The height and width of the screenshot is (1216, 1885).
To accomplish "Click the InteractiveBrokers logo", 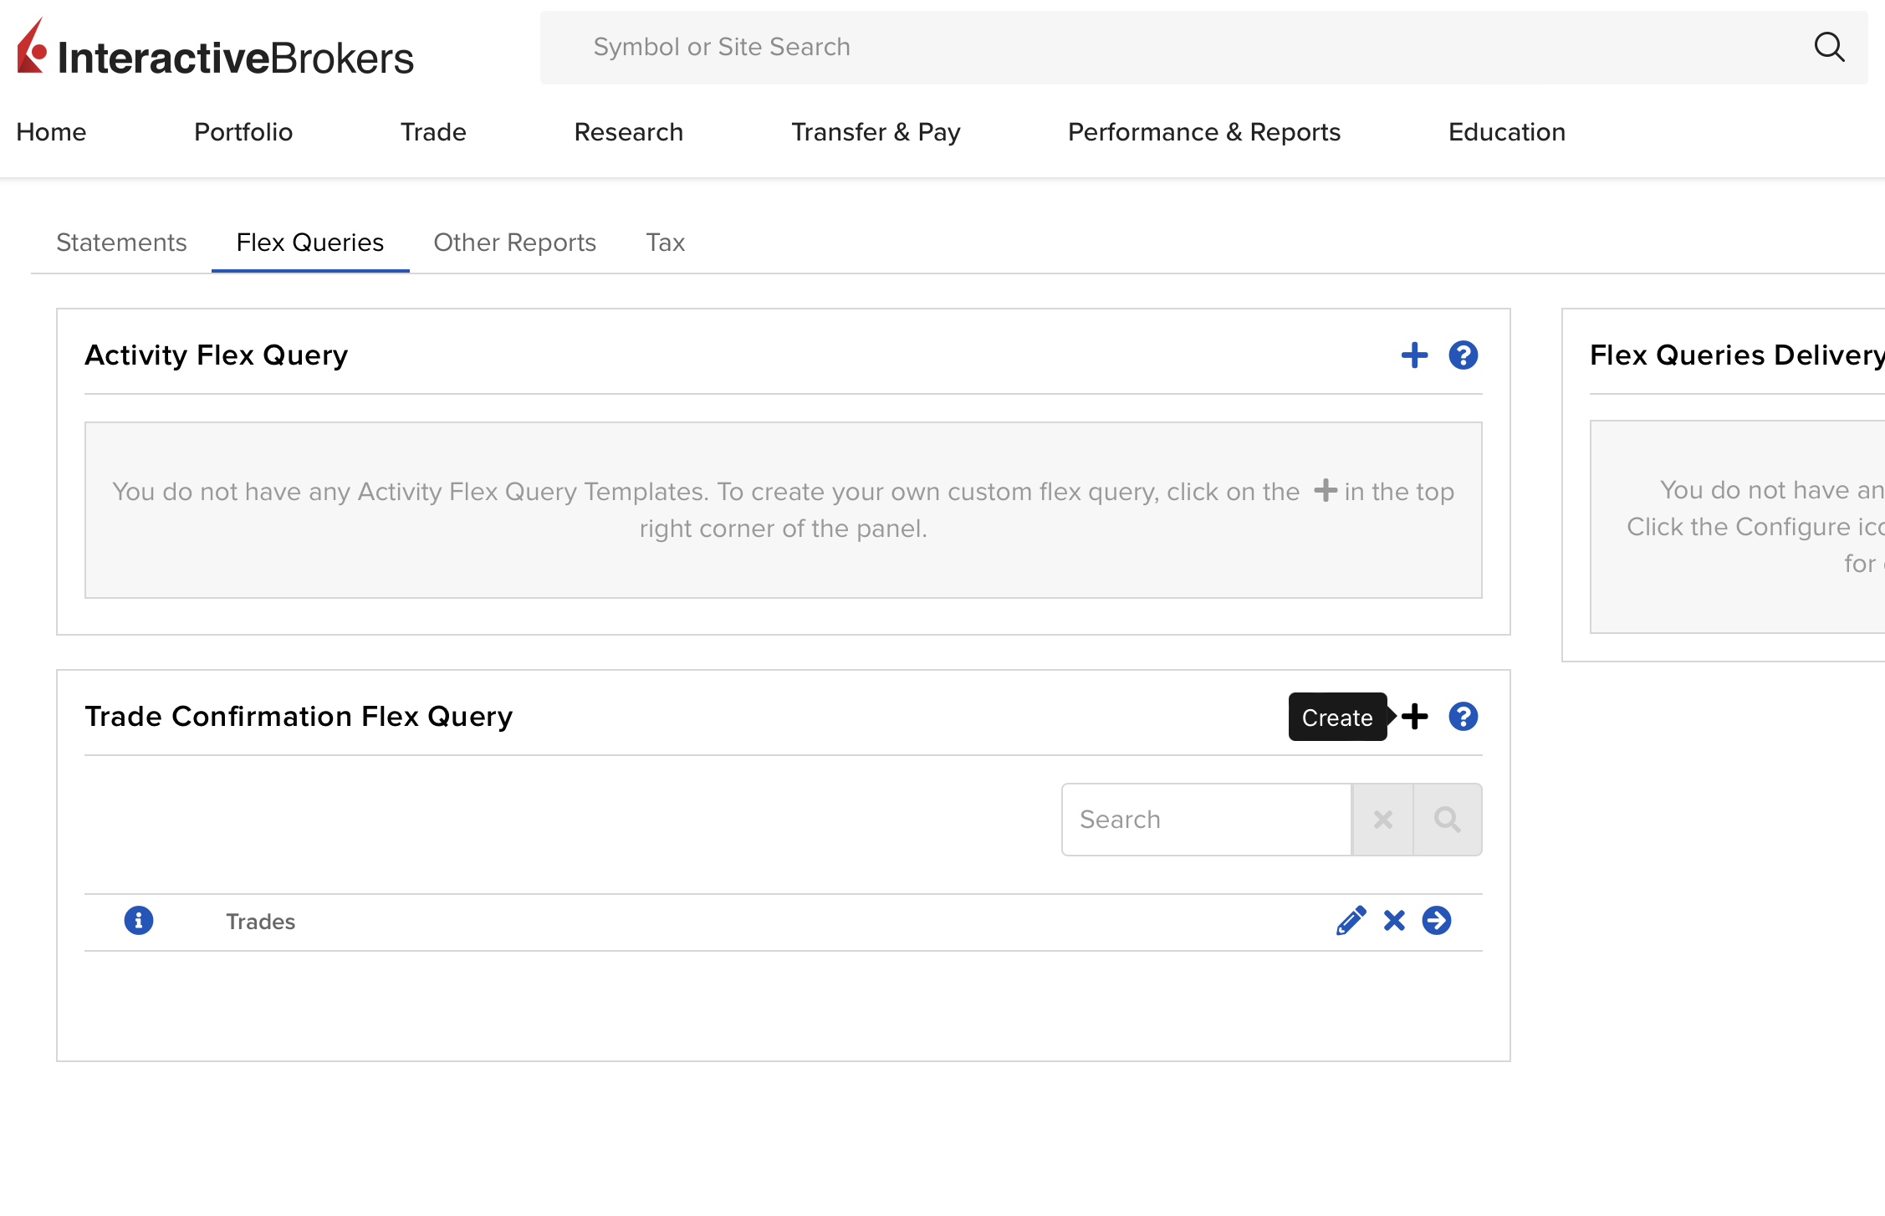I will [215, 50].
